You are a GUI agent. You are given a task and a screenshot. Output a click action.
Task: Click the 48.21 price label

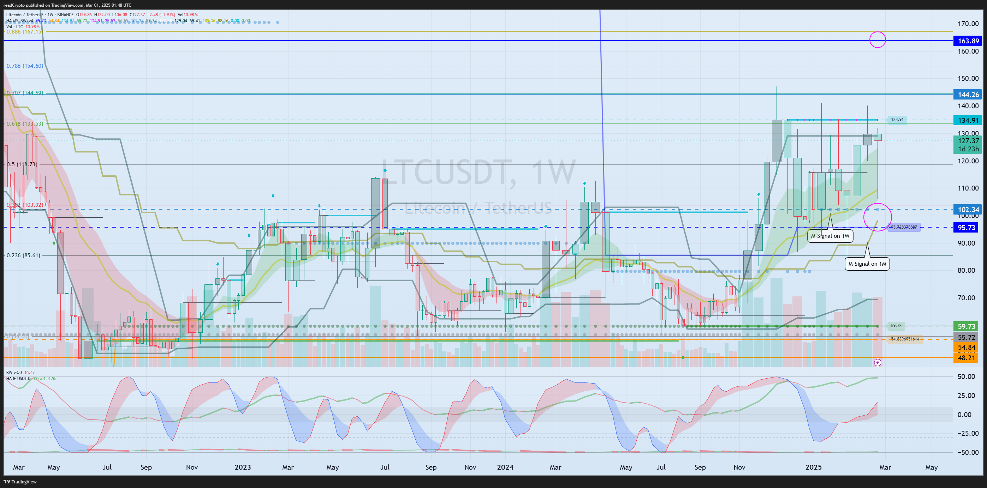[965, 358]
